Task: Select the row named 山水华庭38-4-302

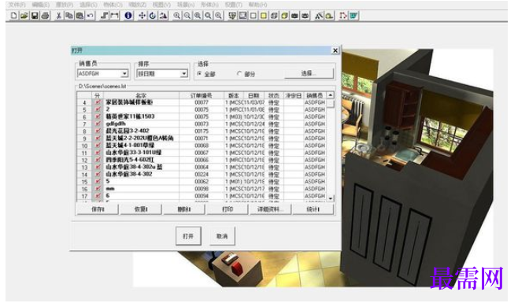Action: click(129, 174)
